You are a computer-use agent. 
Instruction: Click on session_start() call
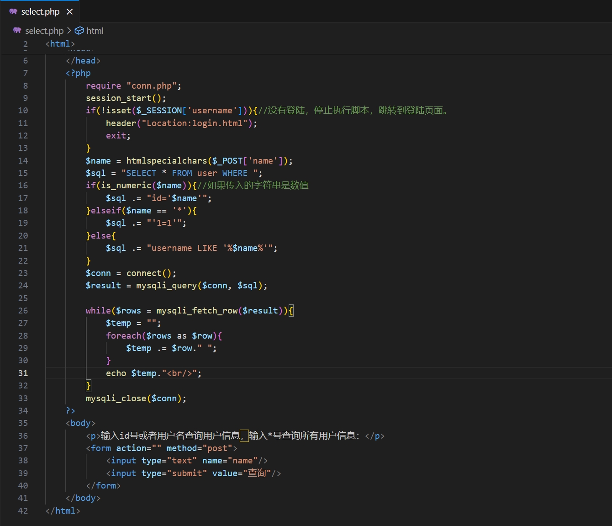click(126, 98)
